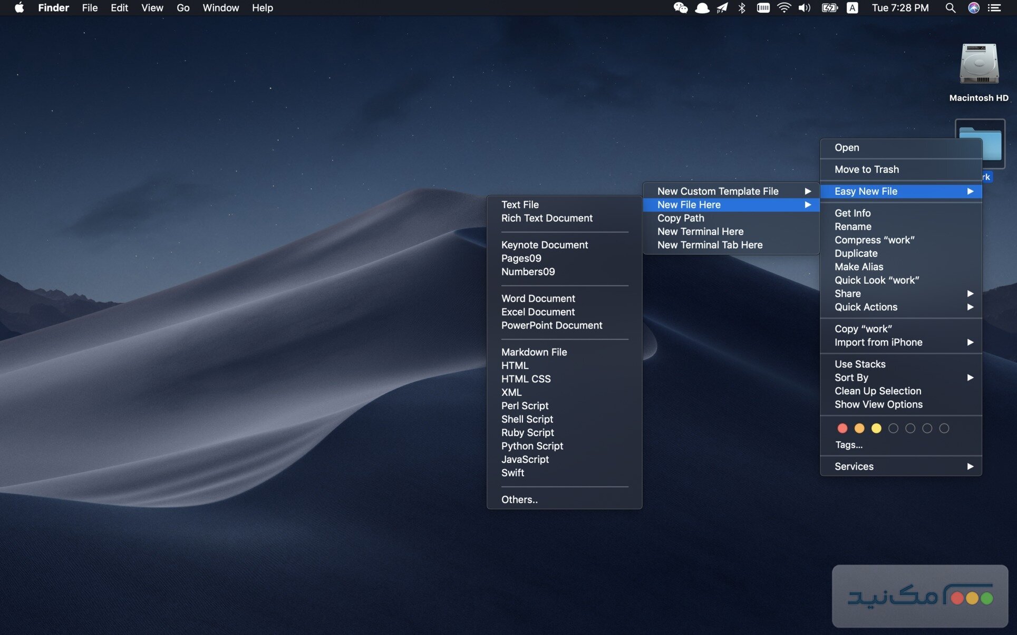Toggle Use Stacks in the context menu

pyautogui.click(x=860, y=364)
